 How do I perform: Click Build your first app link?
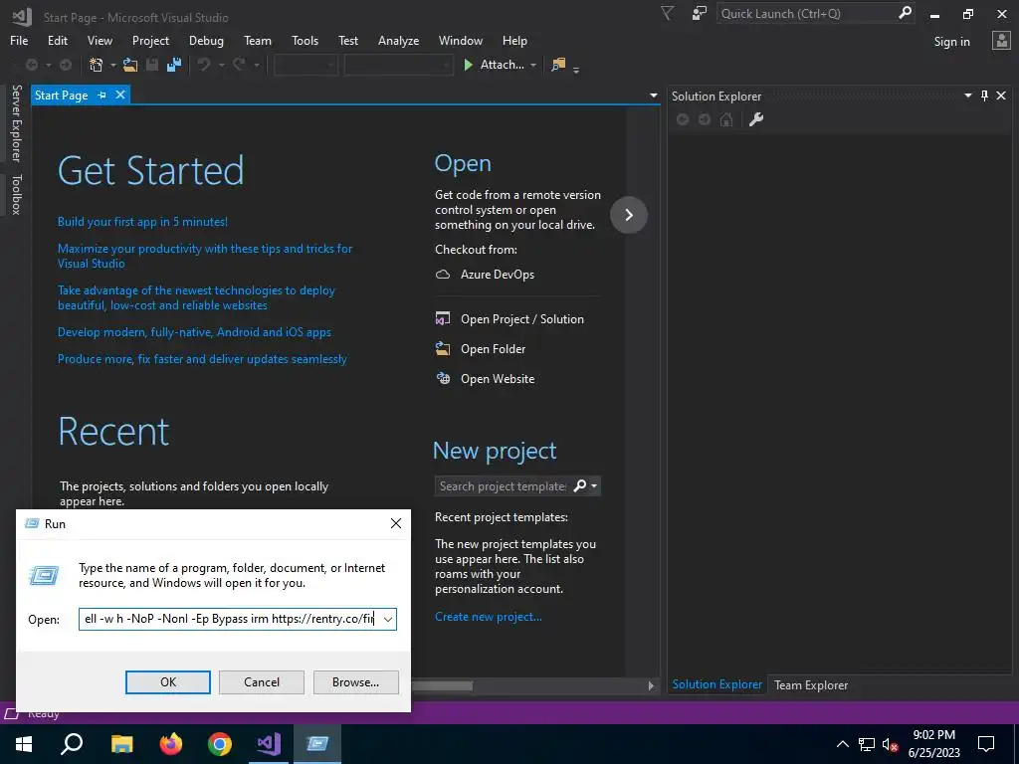pyautogui.click(x=142, y=222)
